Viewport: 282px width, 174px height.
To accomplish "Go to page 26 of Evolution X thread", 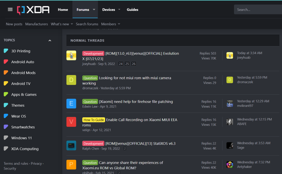I will (134, 64).
